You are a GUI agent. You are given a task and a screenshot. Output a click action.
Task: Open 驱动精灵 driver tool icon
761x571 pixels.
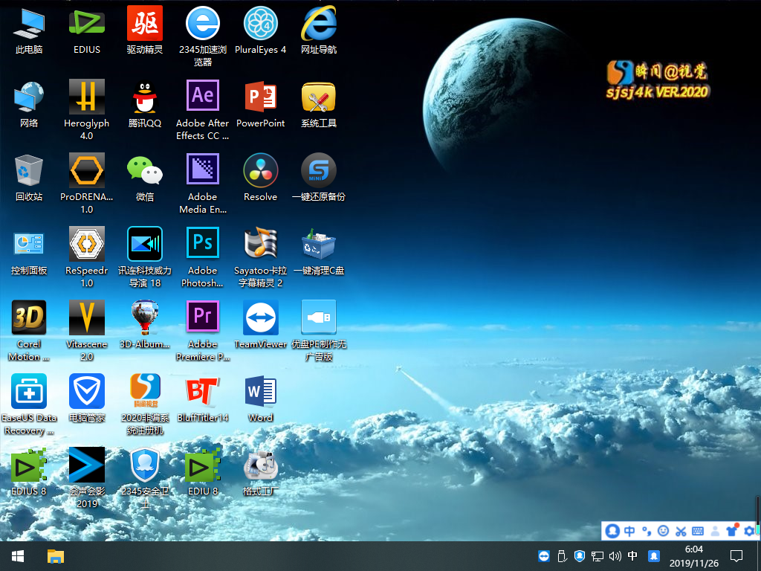(145, 23)
